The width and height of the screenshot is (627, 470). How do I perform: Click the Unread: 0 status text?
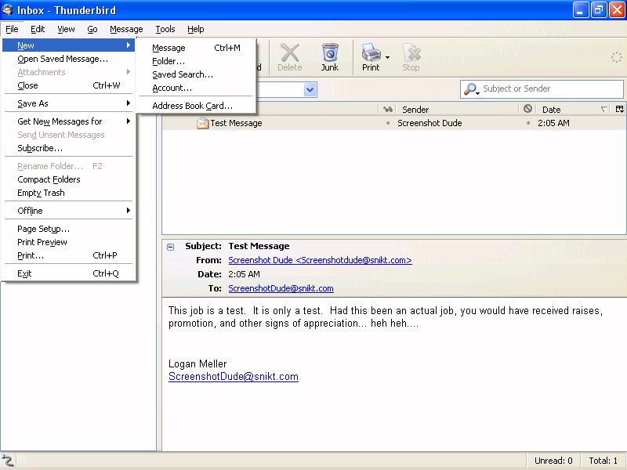(553, 461)
